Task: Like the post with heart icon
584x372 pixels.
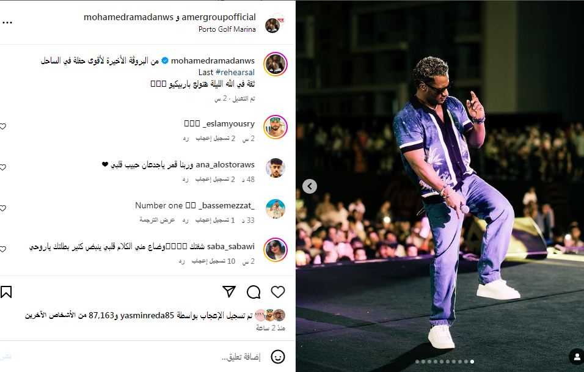Action: (x=278, y=292)
